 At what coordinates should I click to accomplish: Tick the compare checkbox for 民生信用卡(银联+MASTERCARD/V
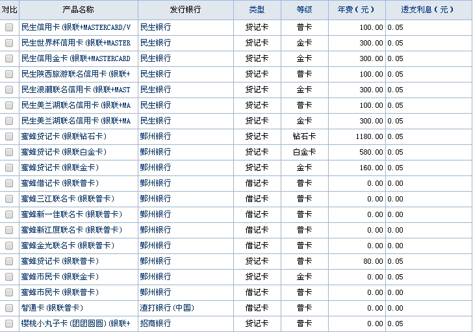point(9,27)
